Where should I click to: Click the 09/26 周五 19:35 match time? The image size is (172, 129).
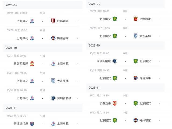click(100, 28)
